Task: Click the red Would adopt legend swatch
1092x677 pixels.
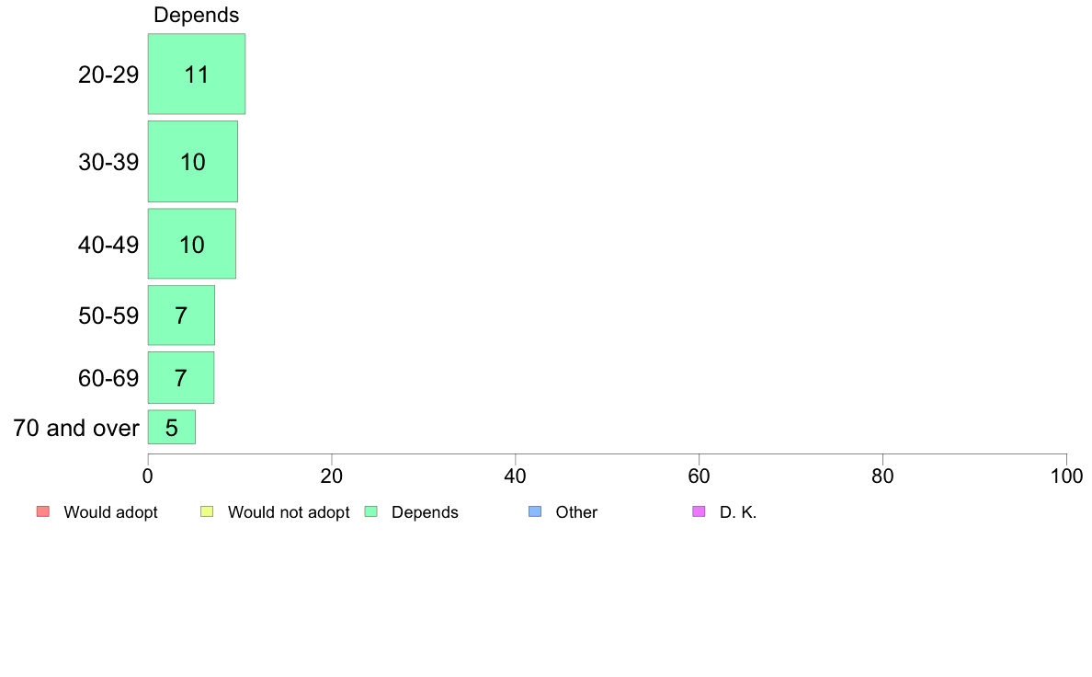Action: tap(43, 511)
